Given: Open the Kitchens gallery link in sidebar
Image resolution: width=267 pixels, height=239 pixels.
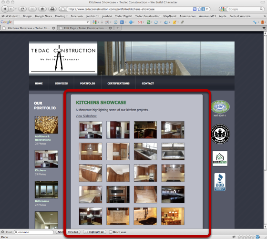Looking at the screenshot, I should [41, 170].
